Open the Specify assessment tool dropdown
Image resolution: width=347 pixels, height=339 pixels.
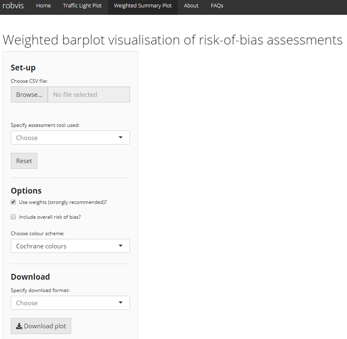(x=70, y=138)
